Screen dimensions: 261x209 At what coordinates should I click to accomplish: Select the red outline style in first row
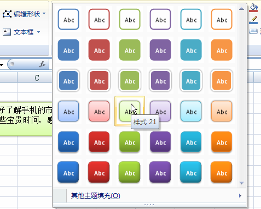tap(99, 19)
